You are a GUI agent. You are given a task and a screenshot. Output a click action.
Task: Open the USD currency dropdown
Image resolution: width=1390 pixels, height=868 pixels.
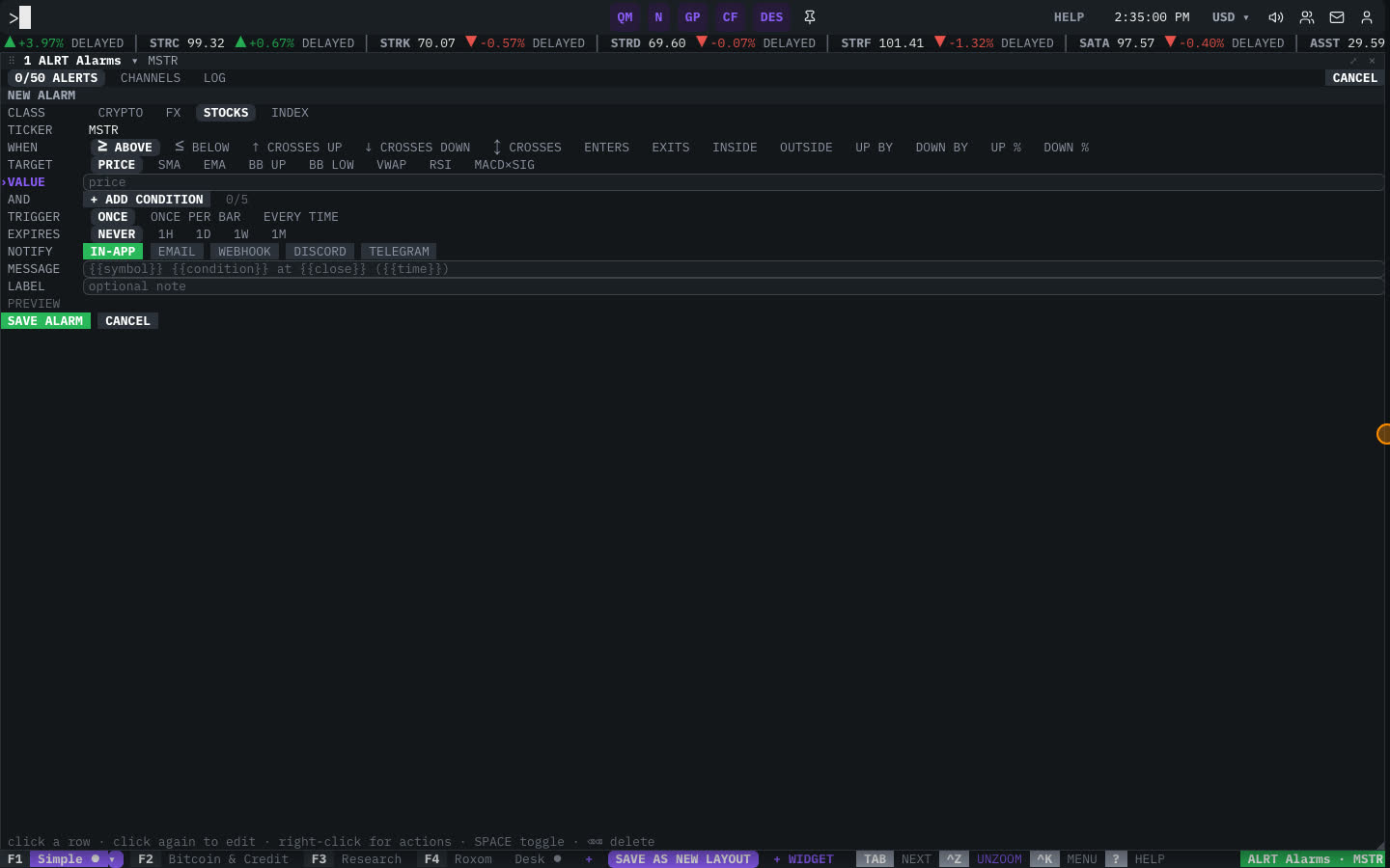pos(1231,17)
